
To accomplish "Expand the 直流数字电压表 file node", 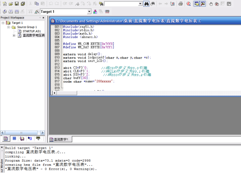I will 14,36.
